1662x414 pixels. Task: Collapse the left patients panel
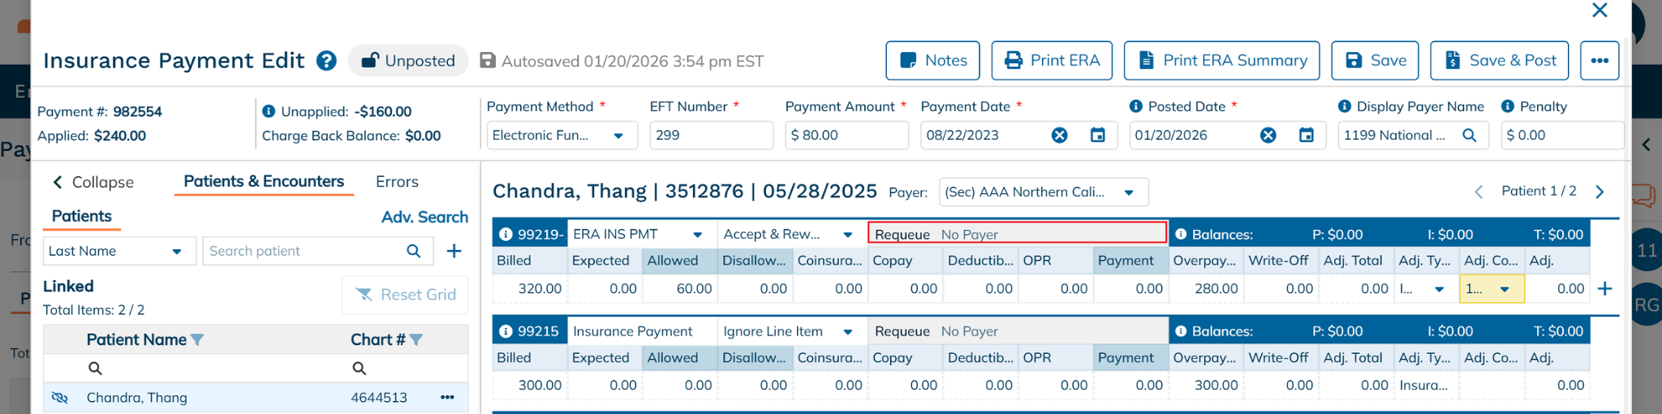point(93,182)
